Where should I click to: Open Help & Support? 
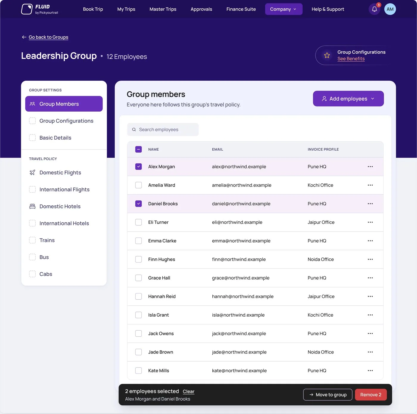[x=328, y=9]
